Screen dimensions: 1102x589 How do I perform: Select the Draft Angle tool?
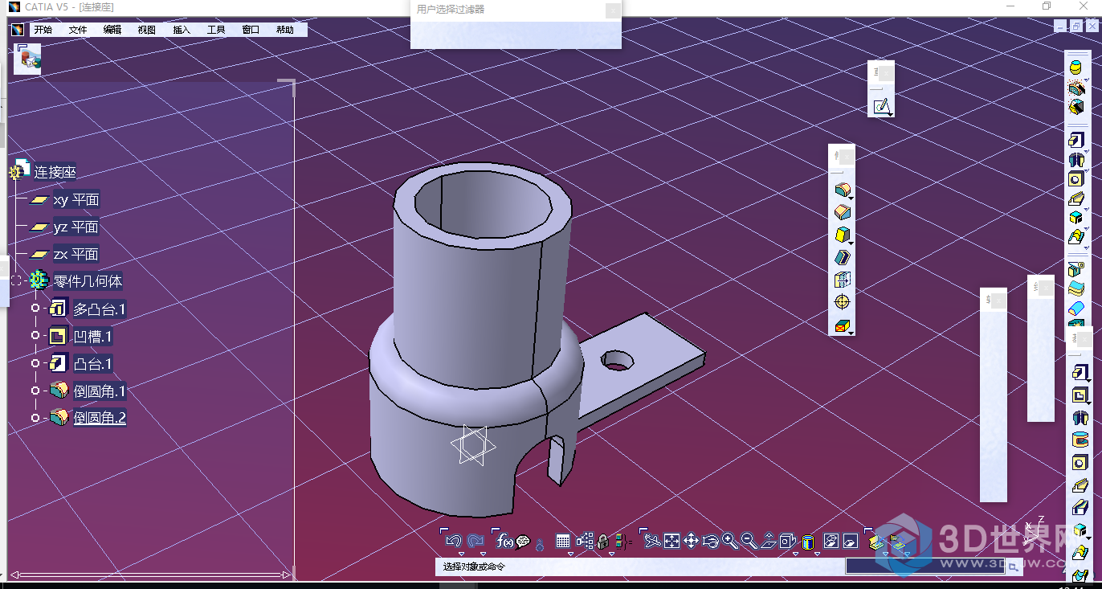pos(842,235)
